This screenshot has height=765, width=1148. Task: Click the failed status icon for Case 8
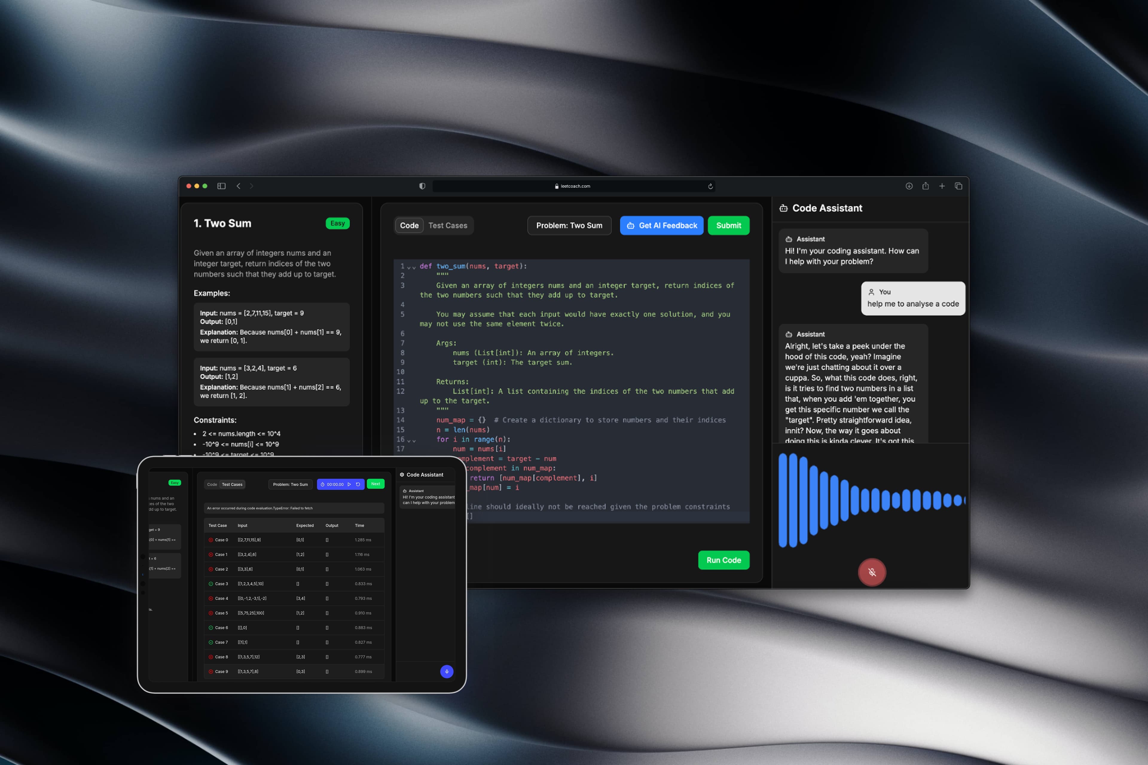pyautogui.click(x=211, y=657)
